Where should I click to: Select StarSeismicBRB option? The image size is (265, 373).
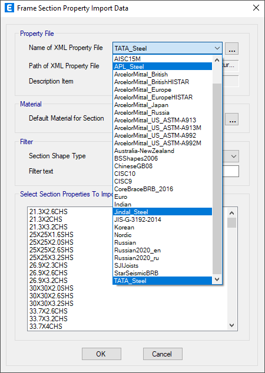click(x=163, y=273)
